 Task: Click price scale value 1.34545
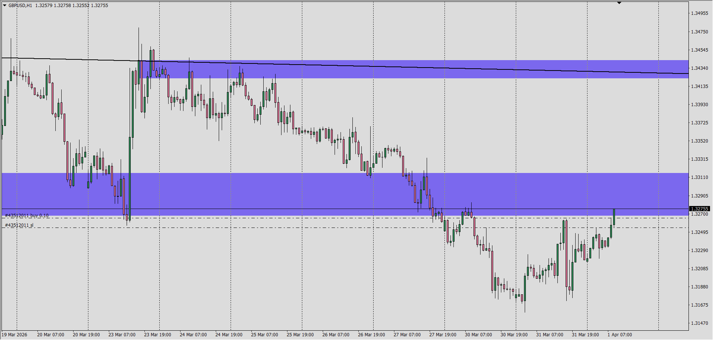699,50
